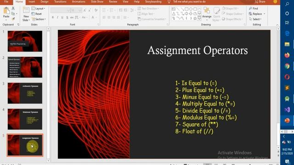Image resolution: width=294 pixels, height=165 pixels.
Task: Open Windows search magnifier icon
Action: coord(287,4)
